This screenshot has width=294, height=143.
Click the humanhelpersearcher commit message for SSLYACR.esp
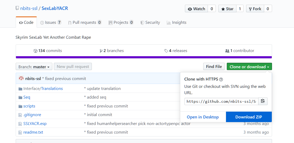coord(137,124)
